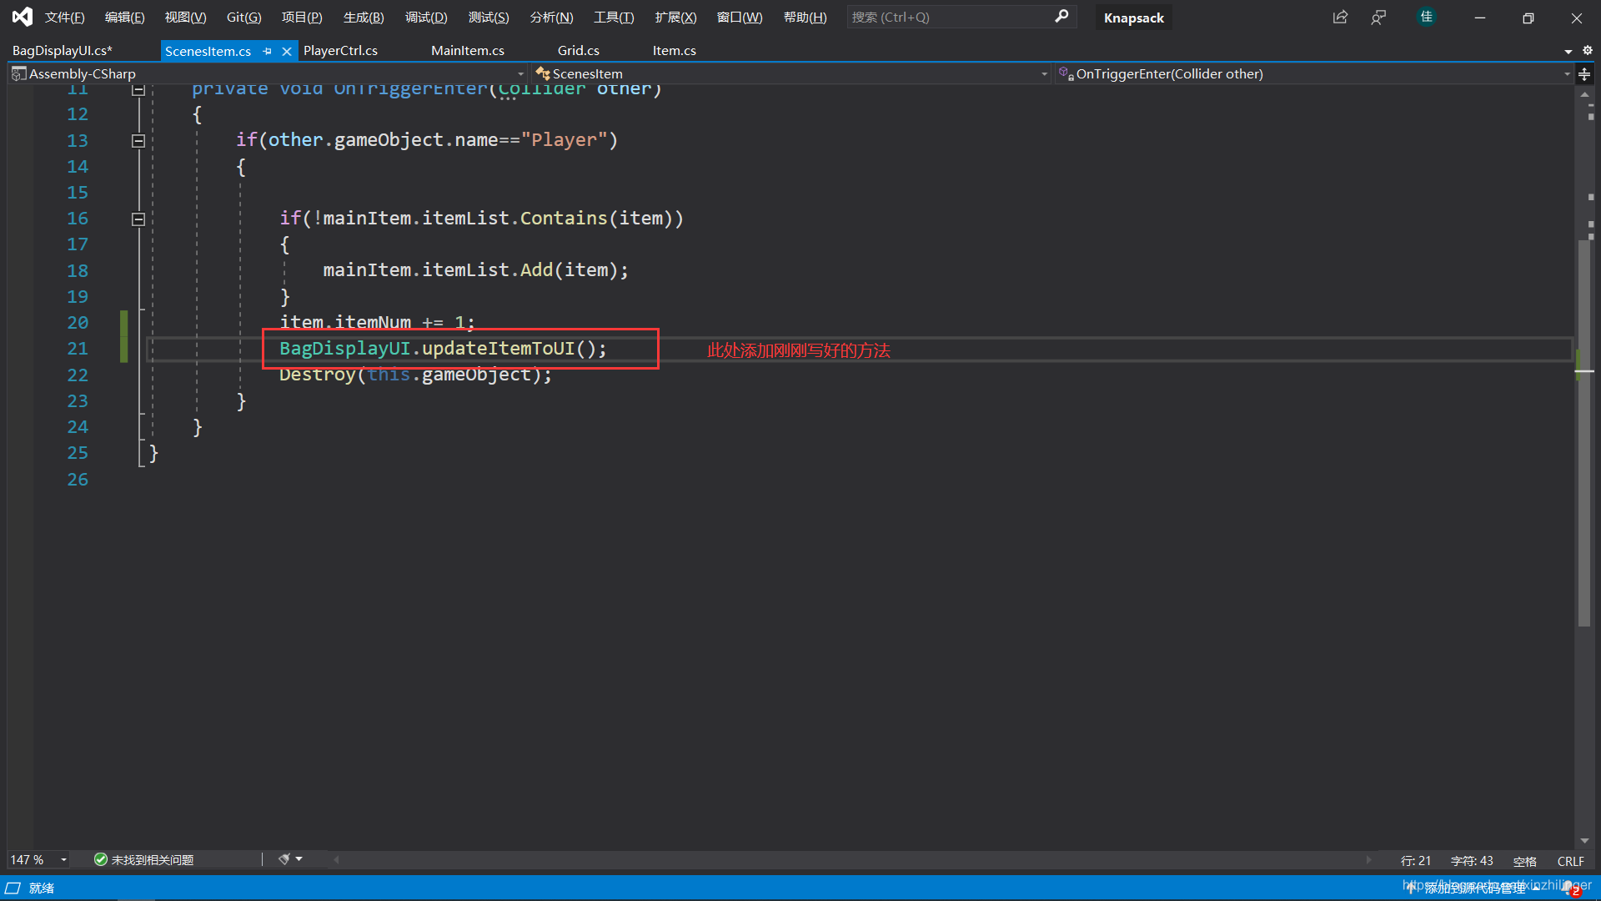Open the 生成(B) menu
Image resolution: width=1601 pixels, height=901 pixels.
pyautogui.click(x=364, y=18)
